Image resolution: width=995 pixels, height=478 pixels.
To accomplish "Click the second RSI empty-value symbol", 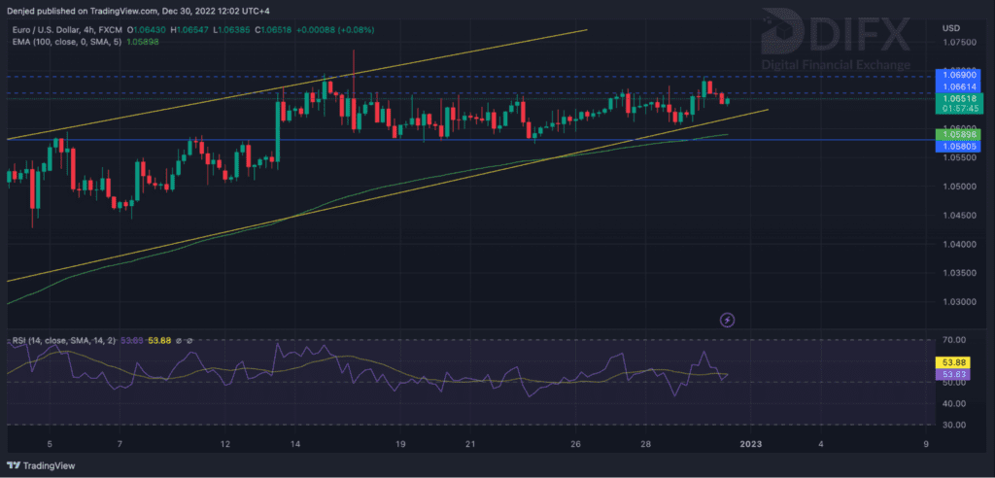I will (189, 340).
